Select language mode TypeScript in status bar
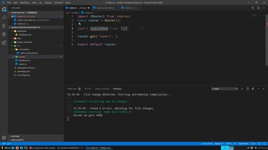 [x=243, y=144]
